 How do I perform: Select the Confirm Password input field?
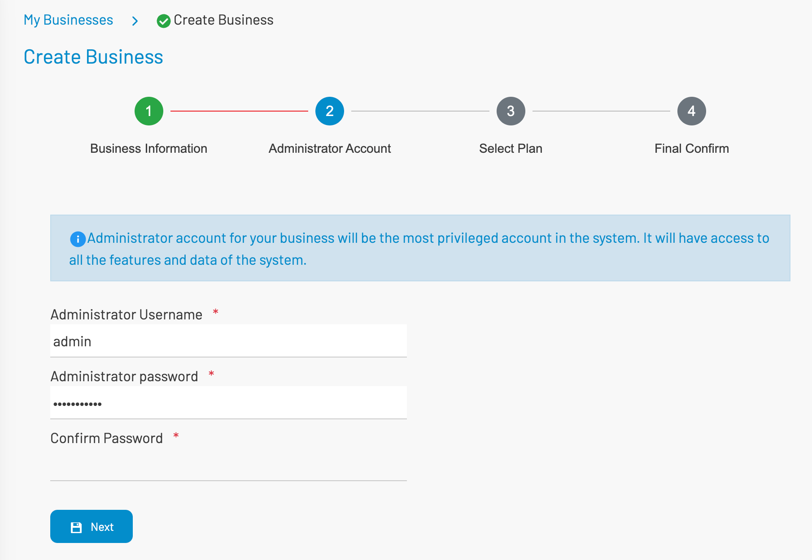[x=228, y=465]
